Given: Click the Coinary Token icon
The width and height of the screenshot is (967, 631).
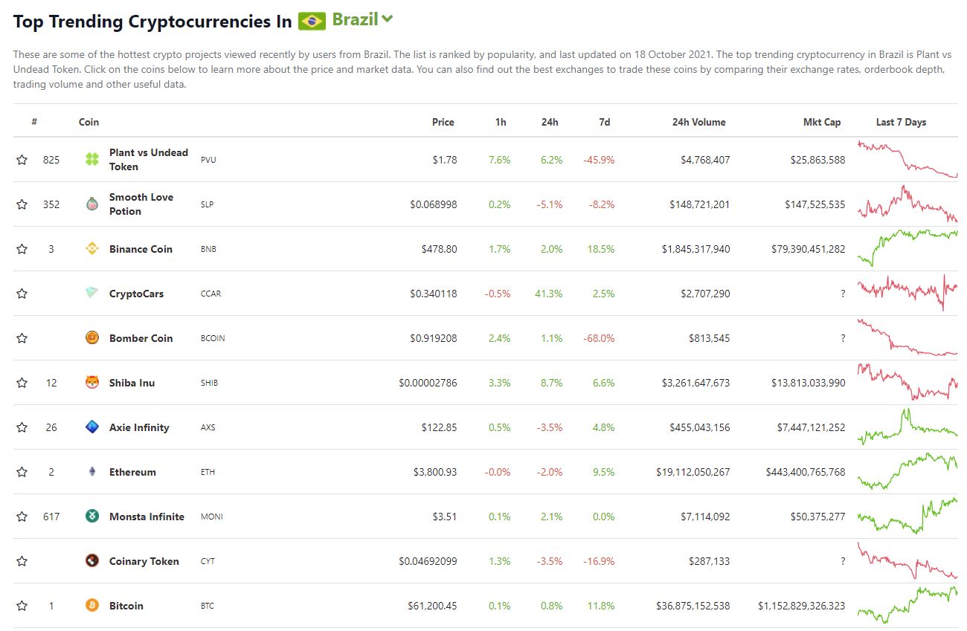Looking at the screenshot, I should coord(92,560).
